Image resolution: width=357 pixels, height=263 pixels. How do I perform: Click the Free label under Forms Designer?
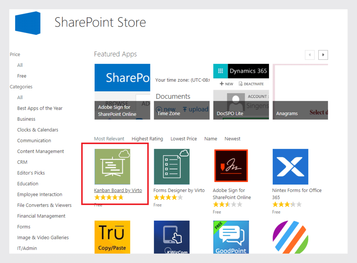coord(157,205)
